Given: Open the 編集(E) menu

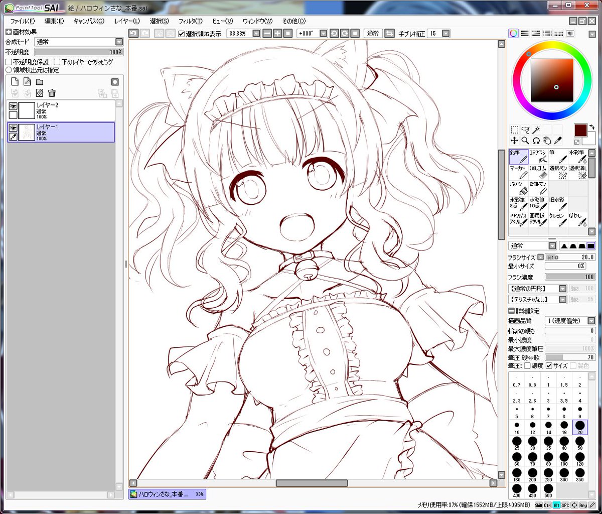Looking at the screenshot, I should [x=54, y=21].
